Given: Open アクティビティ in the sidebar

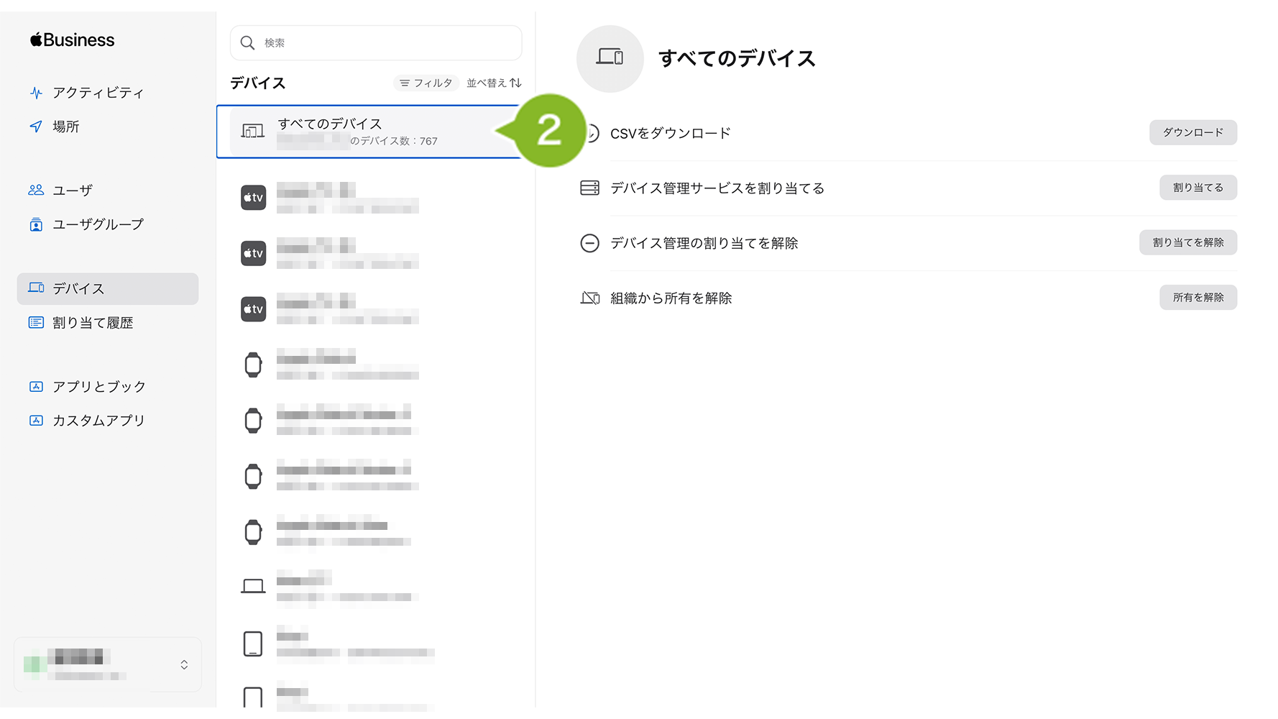Looking at the screenshot, I should [x=98, y=93].
